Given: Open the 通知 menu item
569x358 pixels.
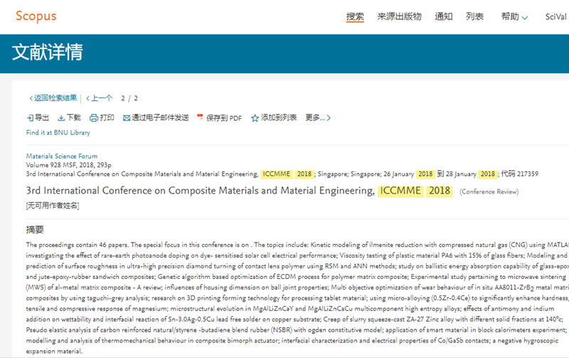Looking at the screenshot, I should (x=443, y=16).
